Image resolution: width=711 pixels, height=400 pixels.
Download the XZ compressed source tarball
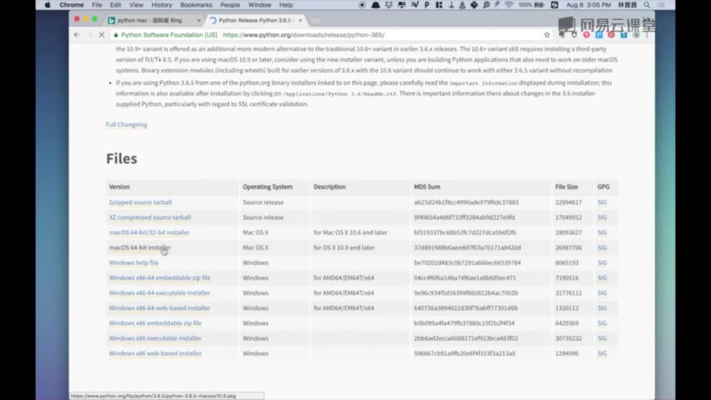click(x=150, y=218)
